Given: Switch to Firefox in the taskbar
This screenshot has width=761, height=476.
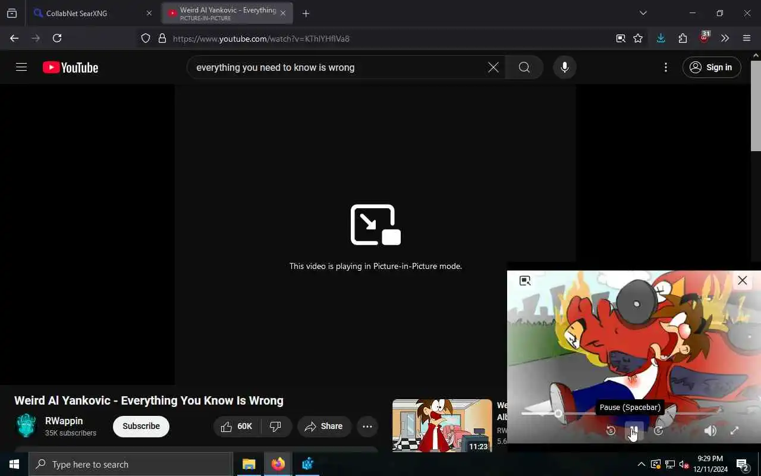Looking at the screenshot, I should click(x=278, y=464).
